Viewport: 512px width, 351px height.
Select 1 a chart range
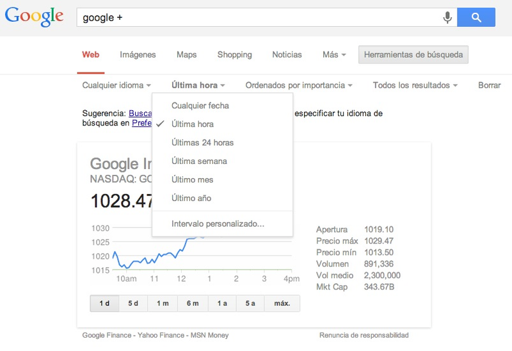(x=222, y=304)
